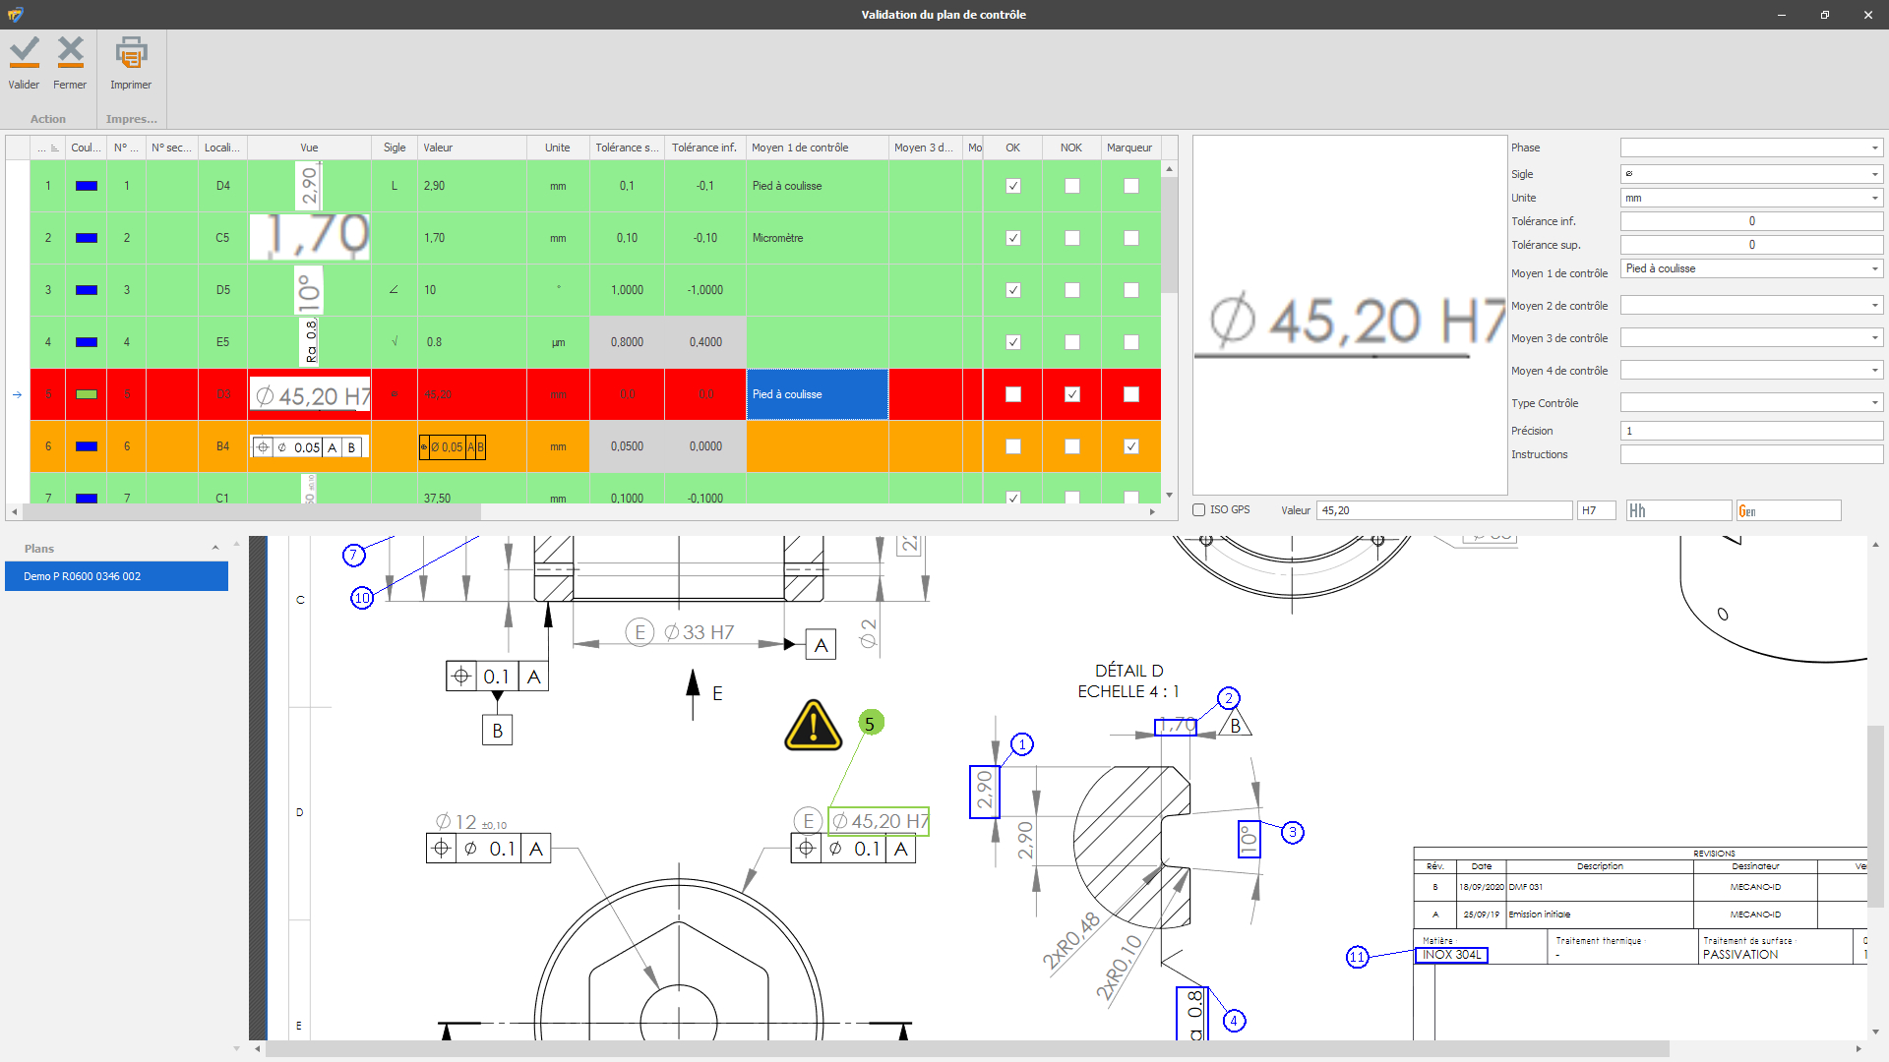This screenshot has width=1889, height=1062.
Task: Uncheck Marqueur checkbox in row 6
Action: click(x=1130, y=446)
